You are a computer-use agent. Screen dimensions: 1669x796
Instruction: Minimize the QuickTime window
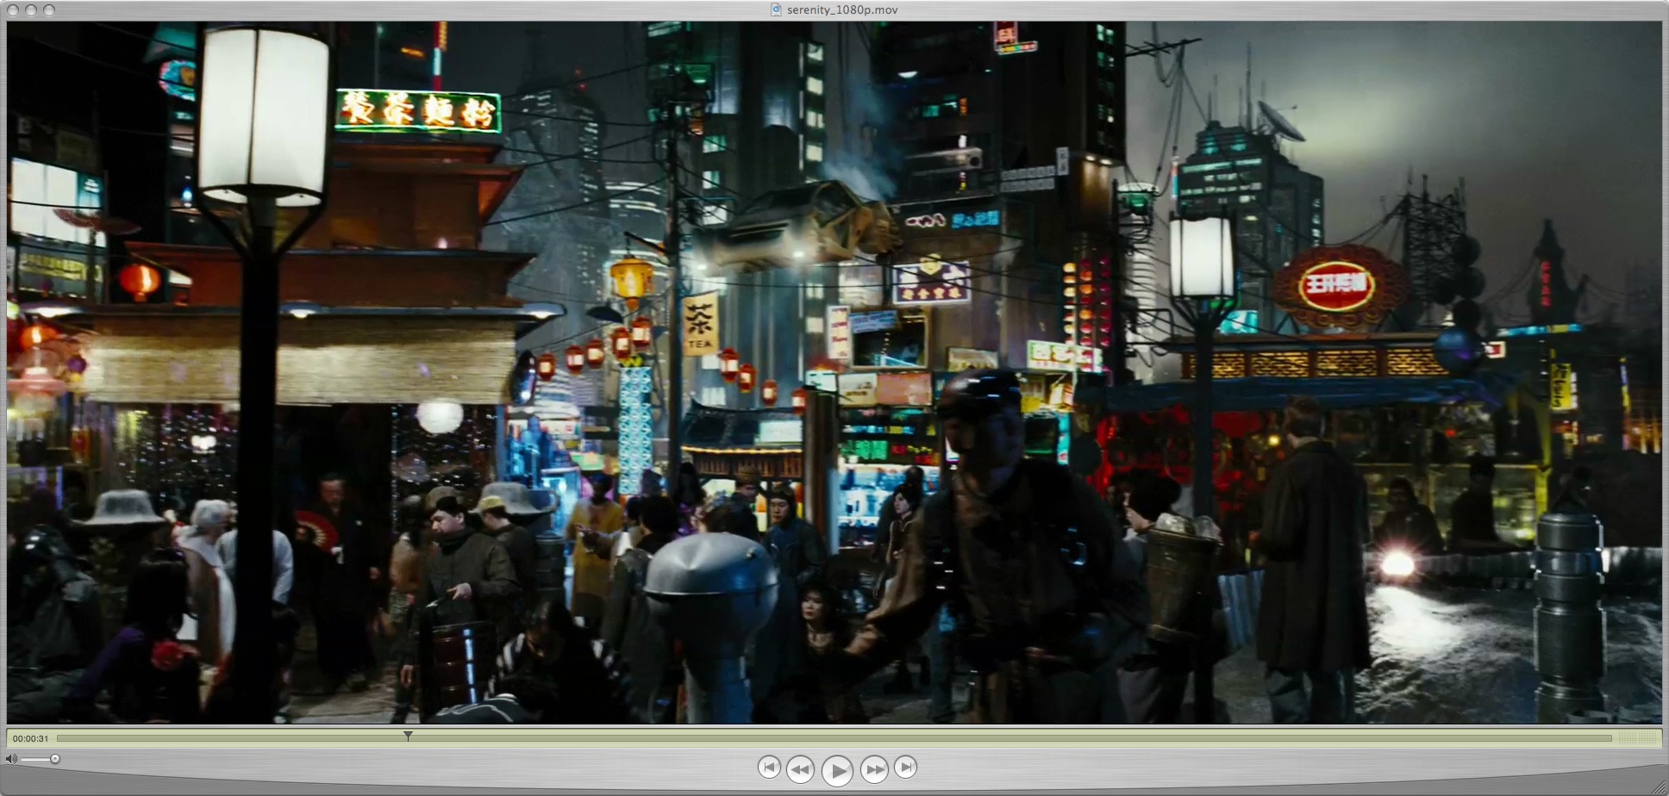tap(30, 9)
